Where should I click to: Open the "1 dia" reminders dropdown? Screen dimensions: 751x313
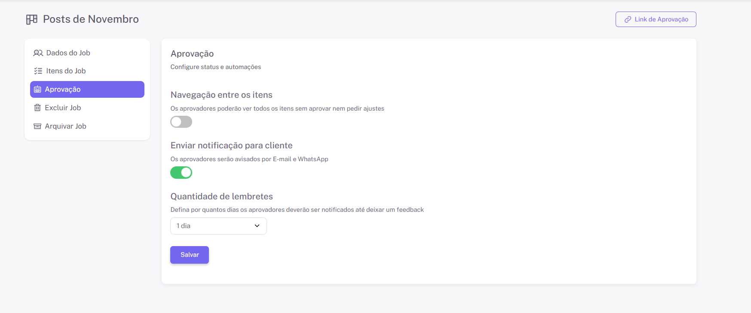[218, 226]
